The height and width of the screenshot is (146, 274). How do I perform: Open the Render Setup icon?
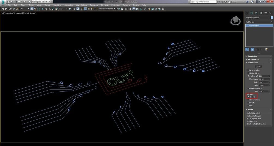tap(149, 9)
